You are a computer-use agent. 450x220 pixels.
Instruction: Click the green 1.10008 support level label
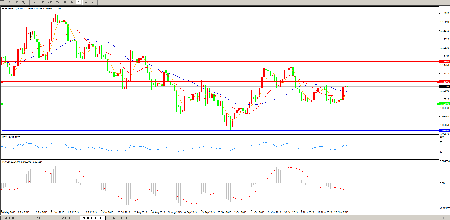444,104
